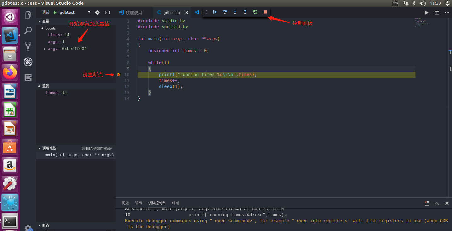
Task: Stop the debug session
Action: pyautogui.click(x=265, y=12)
